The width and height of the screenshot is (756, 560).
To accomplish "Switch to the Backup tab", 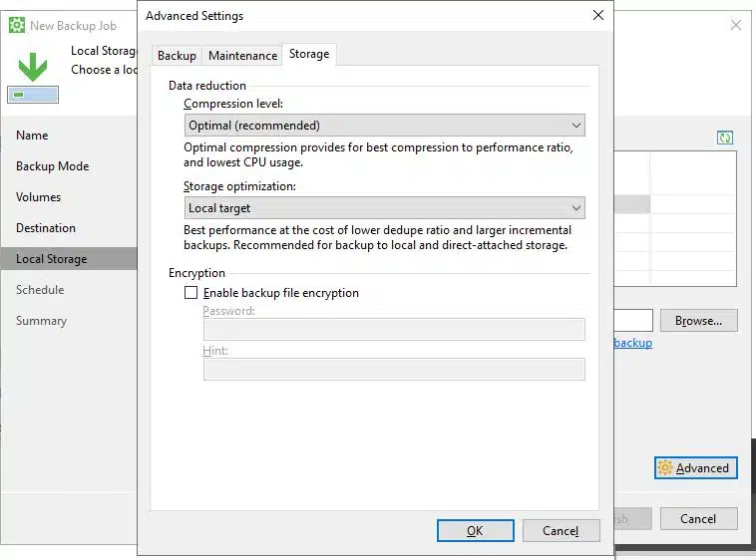I will [x=177, y=56].
